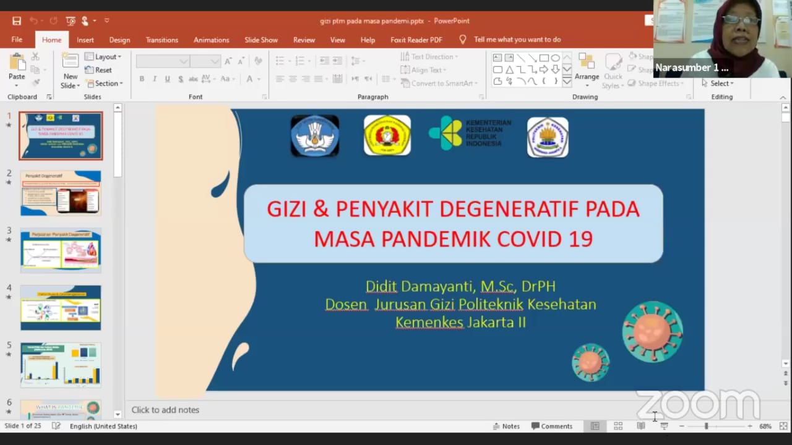
Task: Select slide 3 thumbnail in the slide panel
Action: (x=61, y=250)
